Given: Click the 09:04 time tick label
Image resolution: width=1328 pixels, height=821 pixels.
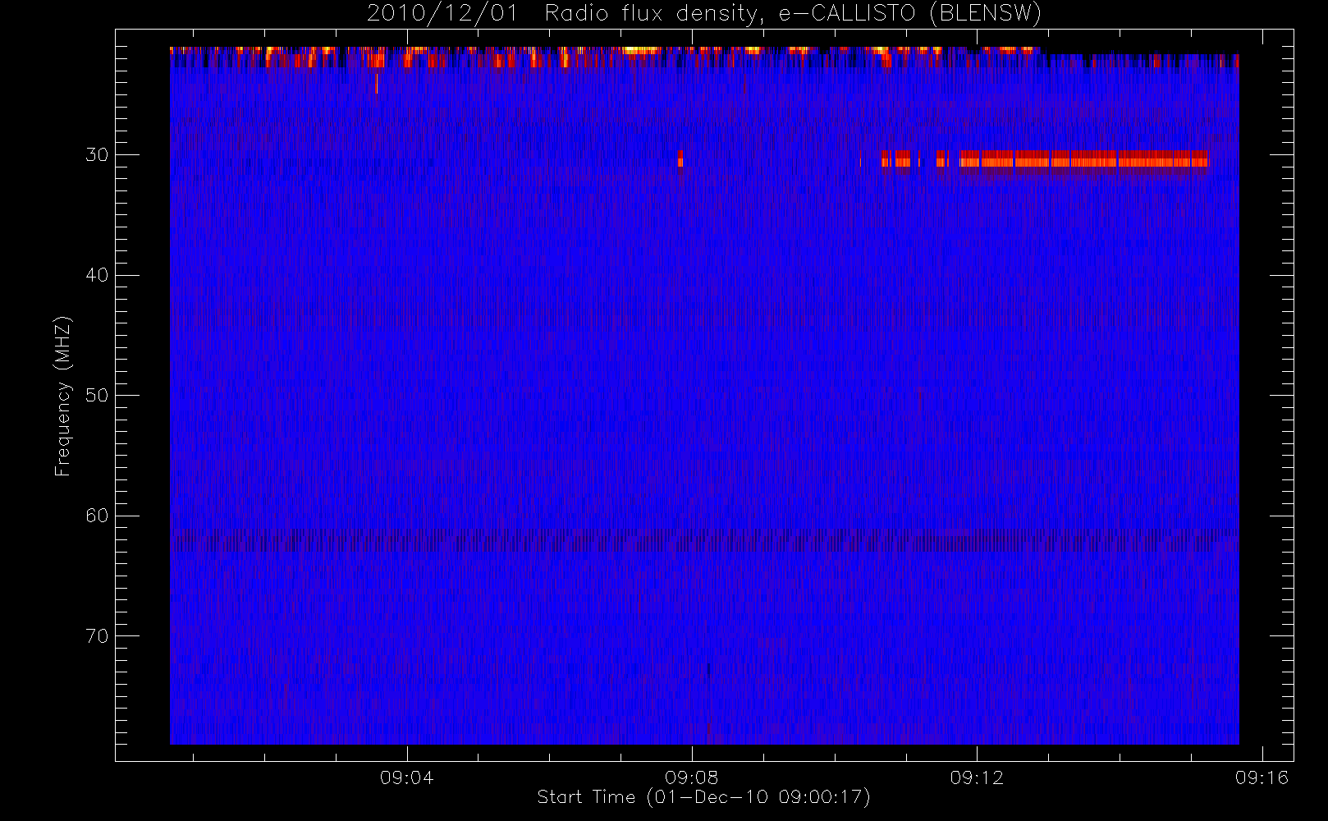Looking at the screenshot, I should click(x=406, y=777).
